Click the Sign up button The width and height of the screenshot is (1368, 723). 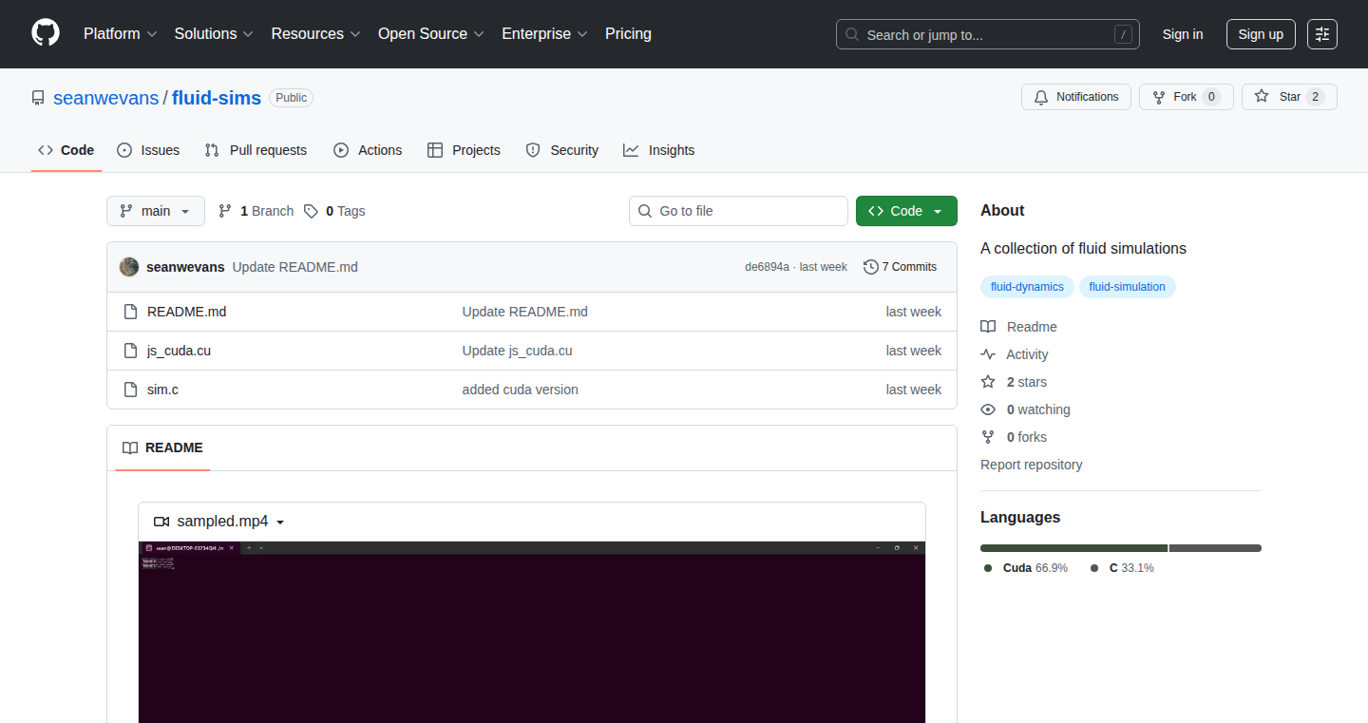(1261, 34)
